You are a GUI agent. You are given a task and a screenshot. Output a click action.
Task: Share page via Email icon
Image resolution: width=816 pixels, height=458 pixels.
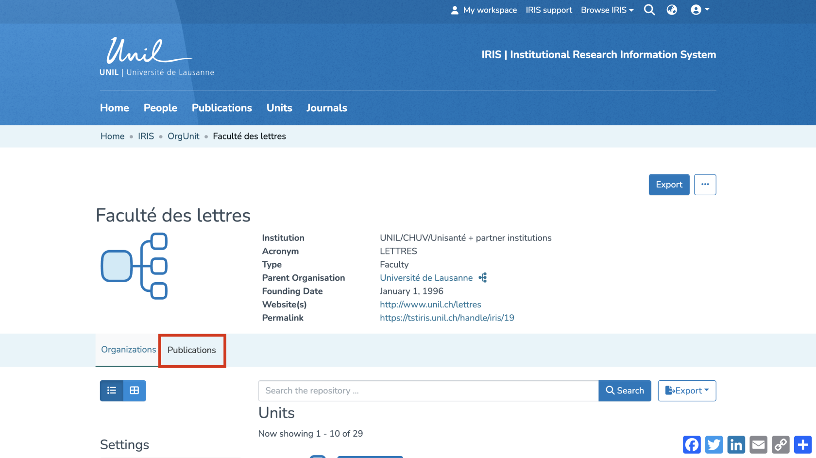758,444
